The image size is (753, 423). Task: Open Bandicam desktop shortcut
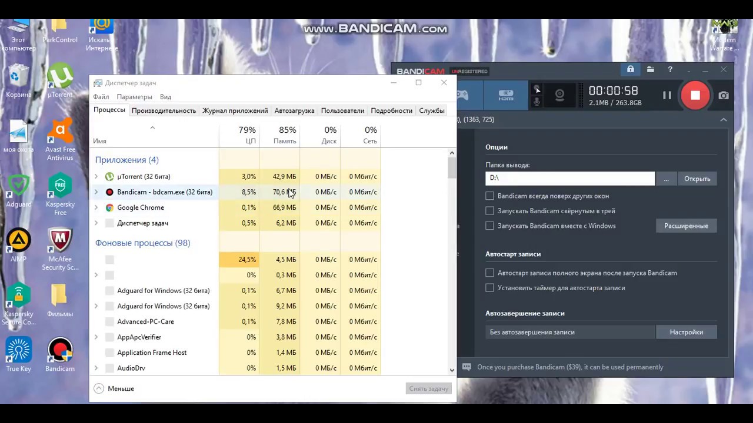pos(60,355)
